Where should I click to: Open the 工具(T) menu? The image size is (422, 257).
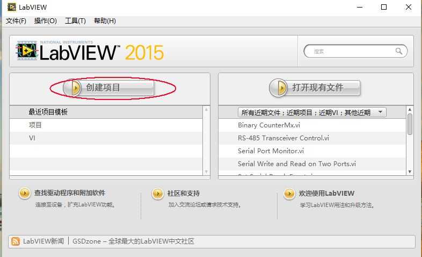[x=75, y=21]
